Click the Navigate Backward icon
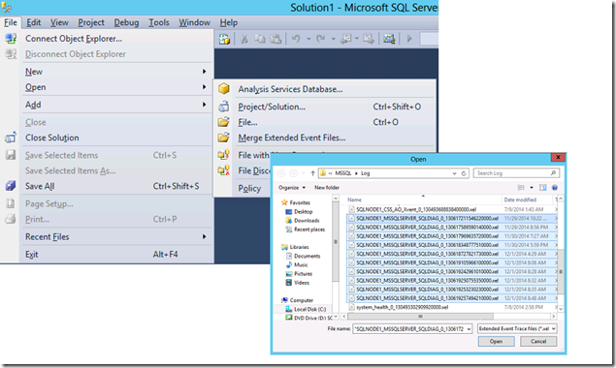Viewport: 616px width, 368px height. click(x=345, y=39)
